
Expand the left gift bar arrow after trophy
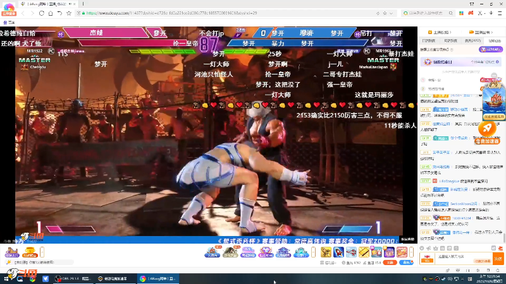click(x=42, y=252)
